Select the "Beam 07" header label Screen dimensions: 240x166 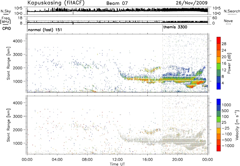point(117,3)
